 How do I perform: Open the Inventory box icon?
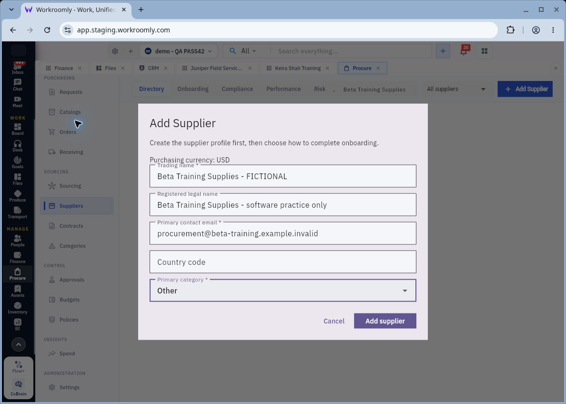point(17,308)
